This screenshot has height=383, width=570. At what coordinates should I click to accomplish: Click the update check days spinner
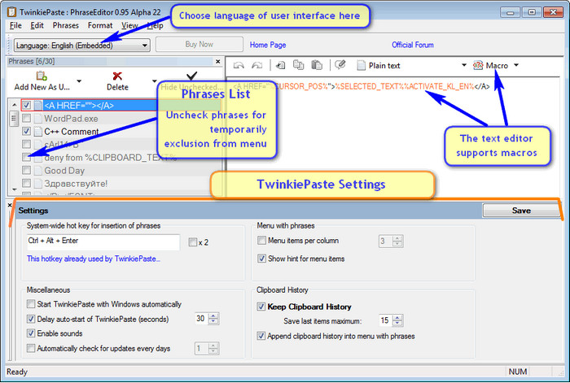213,349
